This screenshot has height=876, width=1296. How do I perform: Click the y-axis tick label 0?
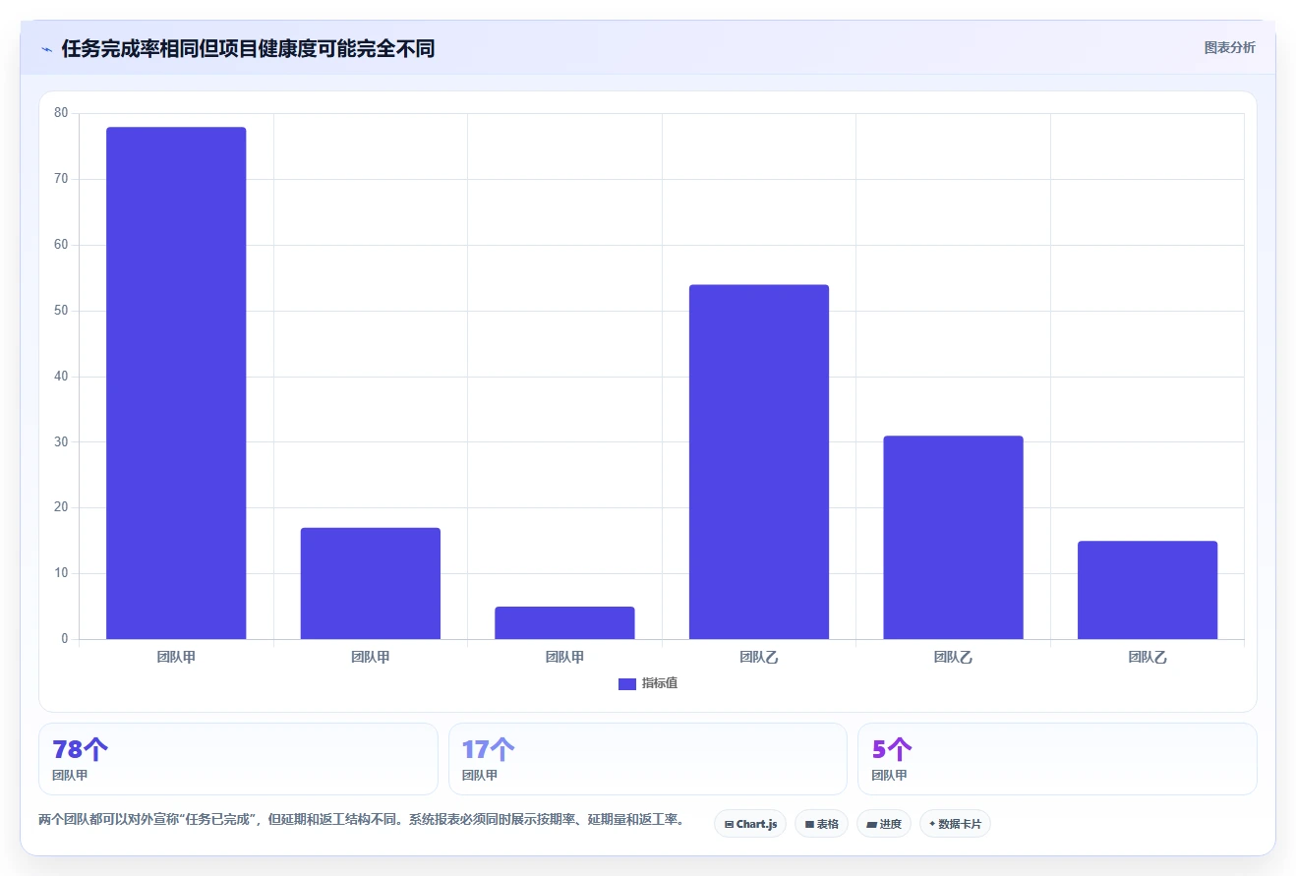65,639
